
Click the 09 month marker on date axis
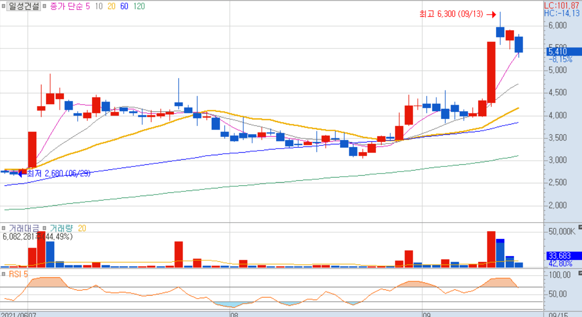click(x=427, y=315)
